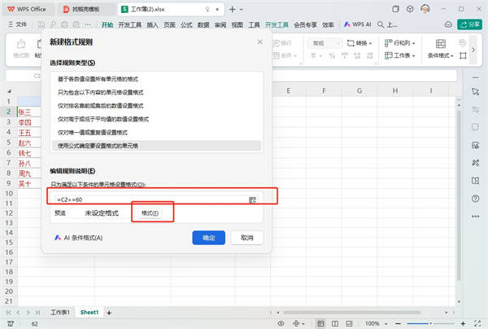The height and width of the screenshot is (329, 488).
Task: Click the zoom slider handle
Action: coord(431,323)
